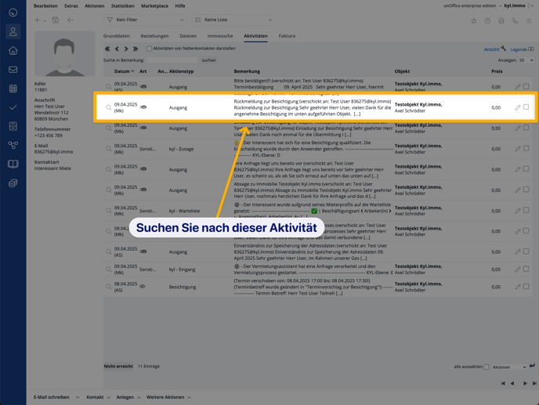The height and width of the screenshot is (405, 539).
Task: Click the edit pencil of the kyl - Zusage row
Action: tap(517, 149)
